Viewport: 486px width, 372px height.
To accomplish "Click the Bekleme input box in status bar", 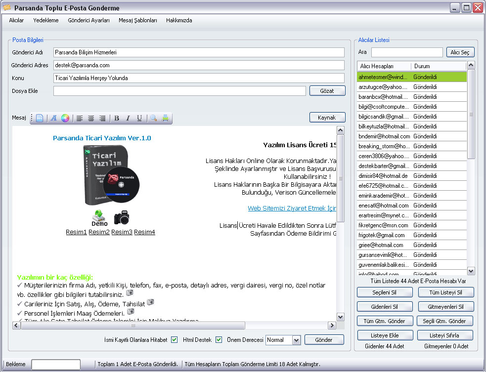I will coord(56,364).
